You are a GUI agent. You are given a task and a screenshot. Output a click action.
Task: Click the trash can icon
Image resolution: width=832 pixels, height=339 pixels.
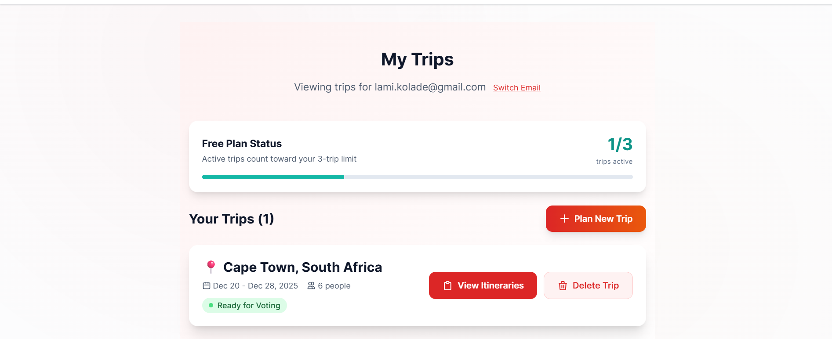563,286
